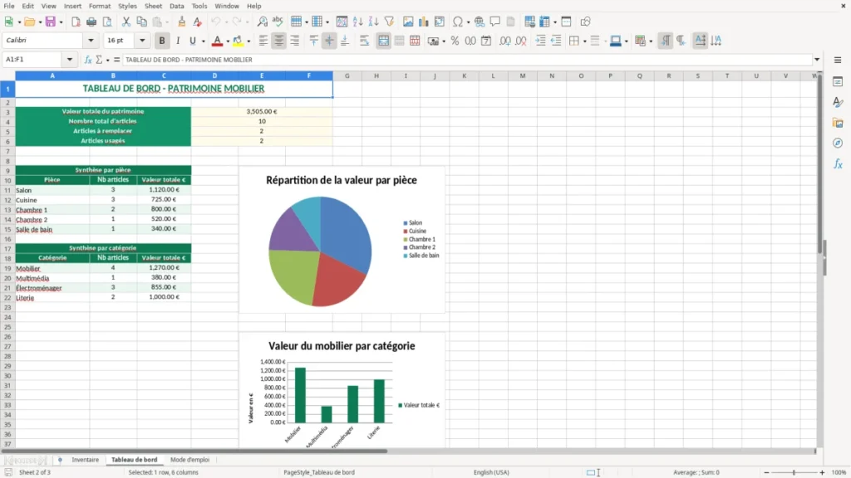Click the Tableau de bord tab

coord(134,460)
